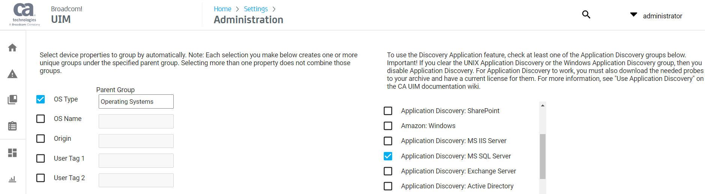Click the Home breadcrumb link

point(222,9)
